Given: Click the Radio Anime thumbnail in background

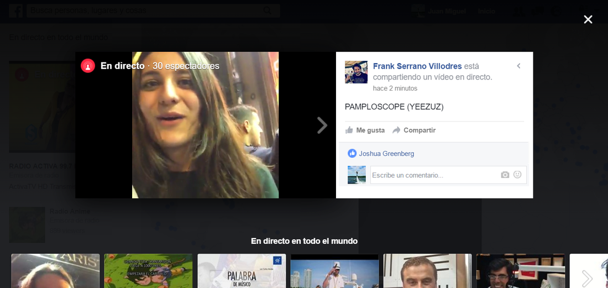Looking at the screenshot, I should 27,225.
